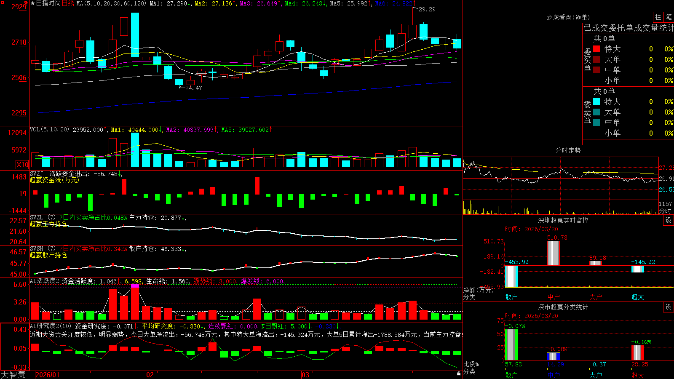
Task: Open 设 settings for 深圳超赢实时监控
Action: 669,220
